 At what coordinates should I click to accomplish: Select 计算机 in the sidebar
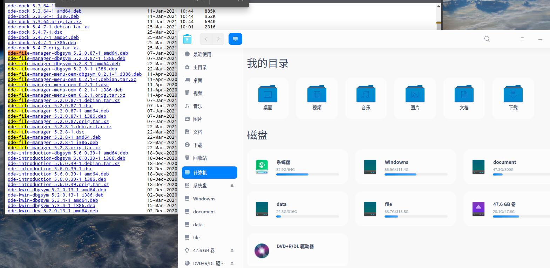210,173
